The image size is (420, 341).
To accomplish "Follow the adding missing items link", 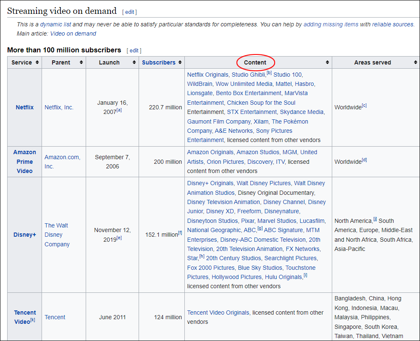I will click(331, 24).
